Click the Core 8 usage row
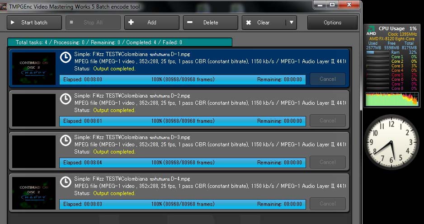Viewport: 424px width, 224px height. (x=391, y=89)
